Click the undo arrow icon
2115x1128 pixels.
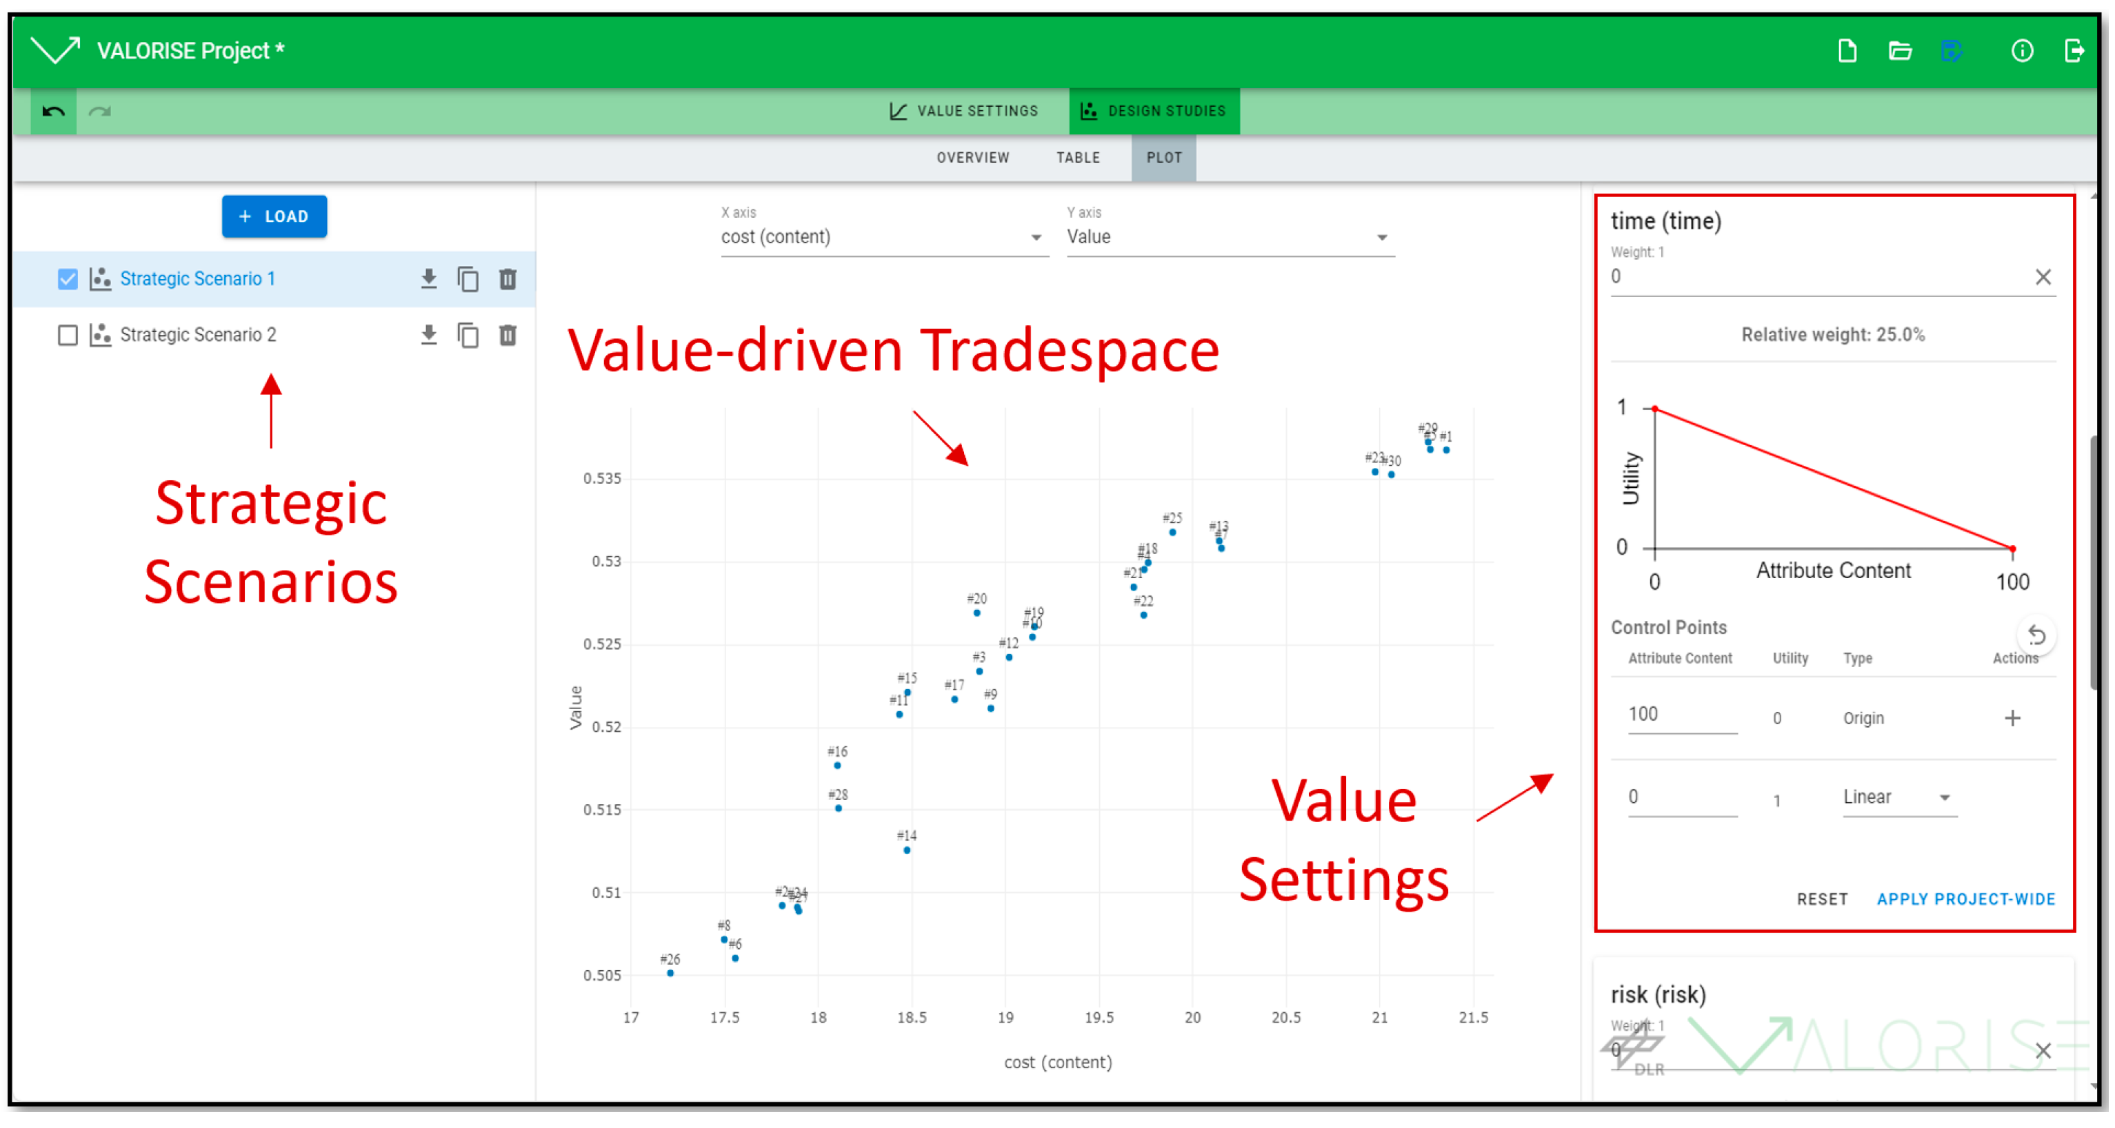point(53,112)
